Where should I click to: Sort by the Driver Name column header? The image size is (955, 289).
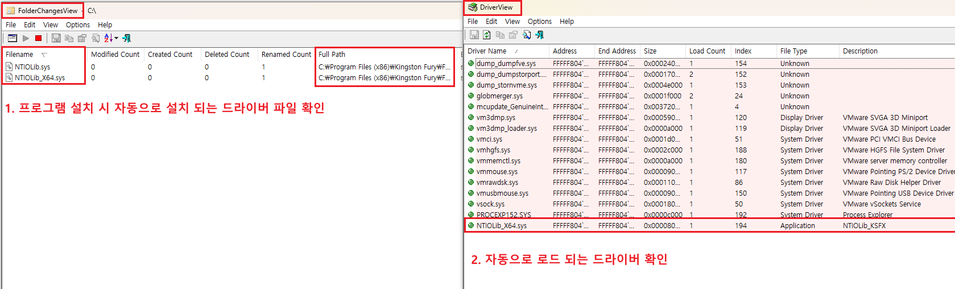[x=487, y=51]
